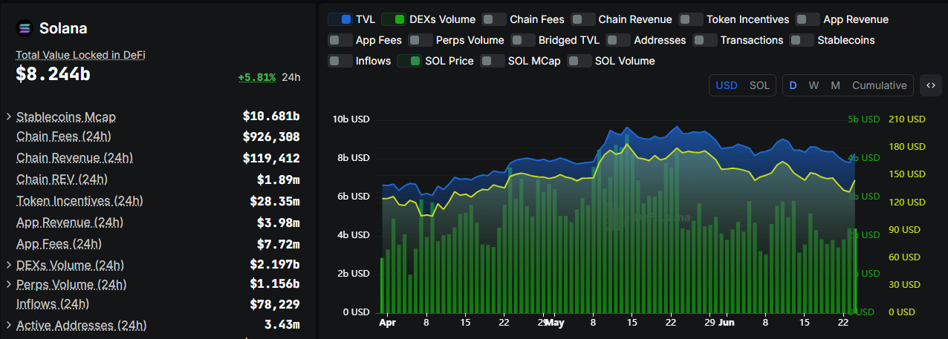Click the $926,308 chain fees value
This screenshot has width=948, height=339.
click(x=271, y=136)
